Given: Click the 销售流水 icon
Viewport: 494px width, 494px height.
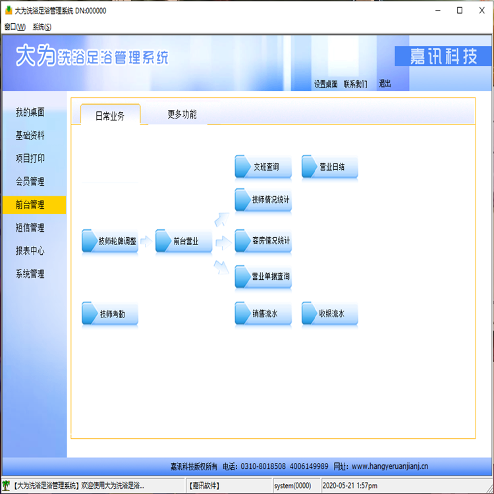Looking at the screenshot, I should [263, 314].
